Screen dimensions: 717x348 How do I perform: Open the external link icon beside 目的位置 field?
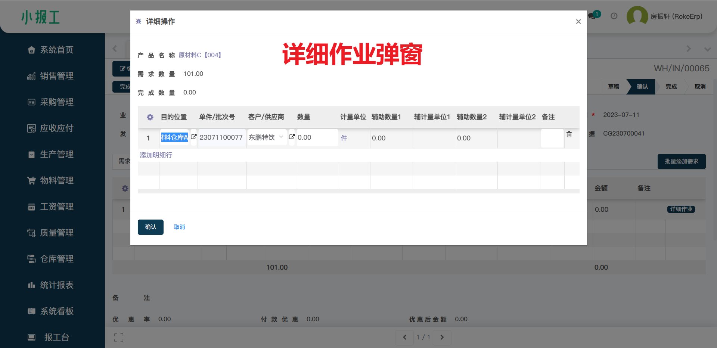[193, 137]
